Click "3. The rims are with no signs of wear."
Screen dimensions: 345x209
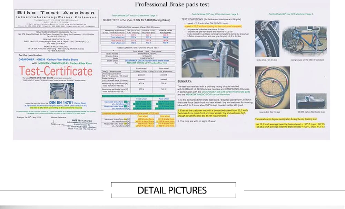[197, 121]
